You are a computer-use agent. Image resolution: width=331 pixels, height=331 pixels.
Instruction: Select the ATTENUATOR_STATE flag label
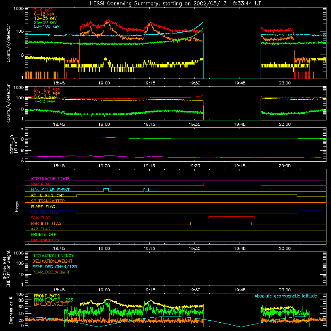[x=50, y=179]
